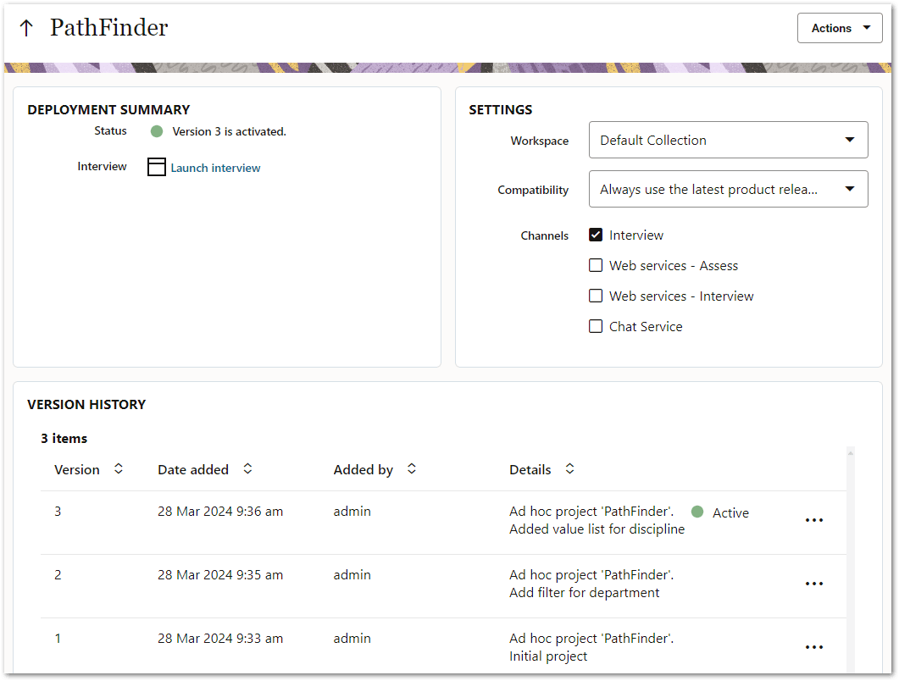Viewport: 899px width, 681px height.
Task: Open more options for version 1
Action: point(814,648)
